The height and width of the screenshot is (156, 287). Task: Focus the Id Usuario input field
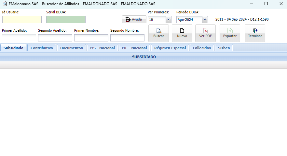tap(22, 20)
